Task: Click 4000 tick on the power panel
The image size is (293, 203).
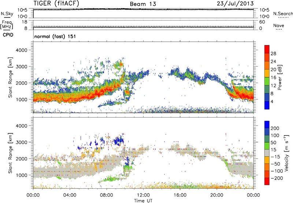Action: click(22, 50)
